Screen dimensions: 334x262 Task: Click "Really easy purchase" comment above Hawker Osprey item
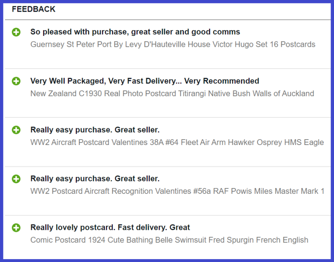click(x=95, y=130)
